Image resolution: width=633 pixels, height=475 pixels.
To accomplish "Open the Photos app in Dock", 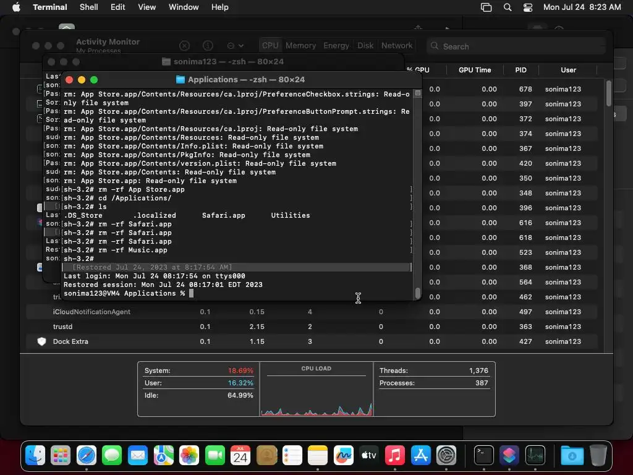I will (x=189, y=455).
